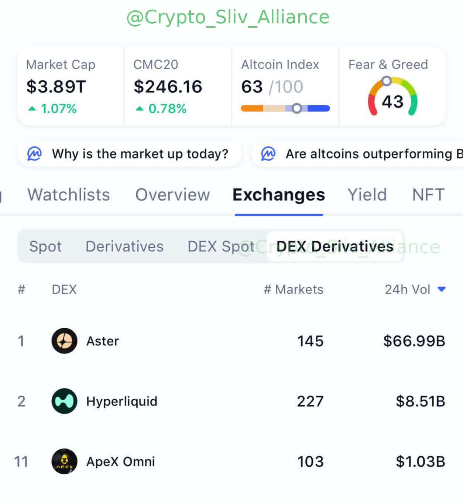Select the Spot exchanges filter

click(45, 246)
